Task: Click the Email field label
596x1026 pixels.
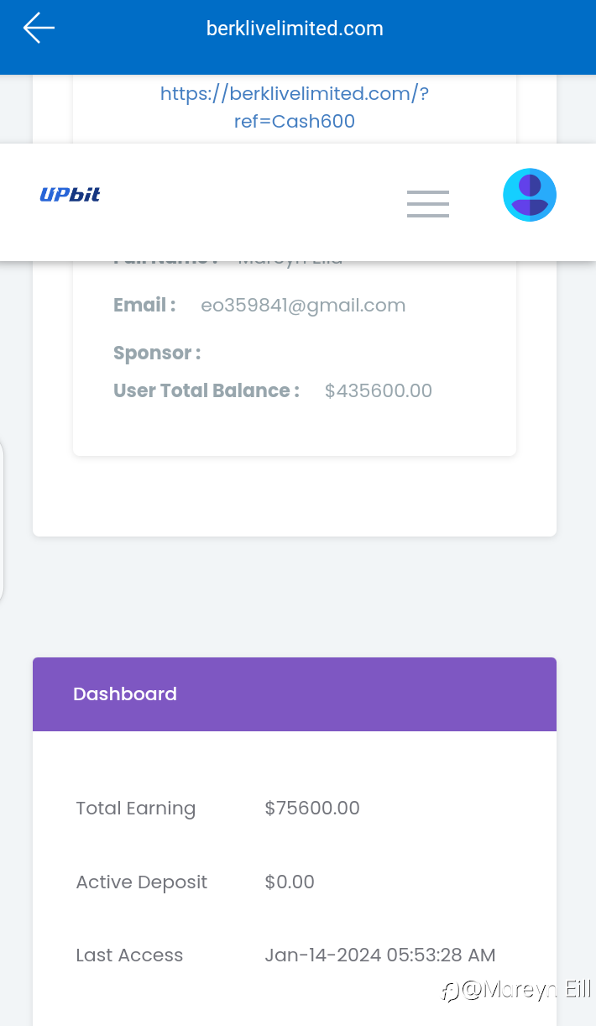Action: pyautogui.click(x=144, y=306)
